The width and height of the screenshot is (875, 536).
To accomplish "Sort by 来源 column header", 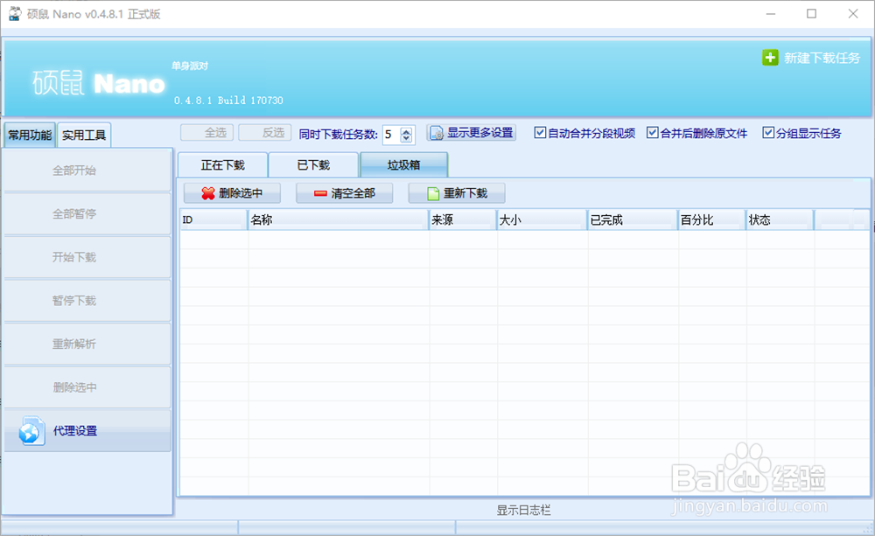I will (x=463, y=219).
